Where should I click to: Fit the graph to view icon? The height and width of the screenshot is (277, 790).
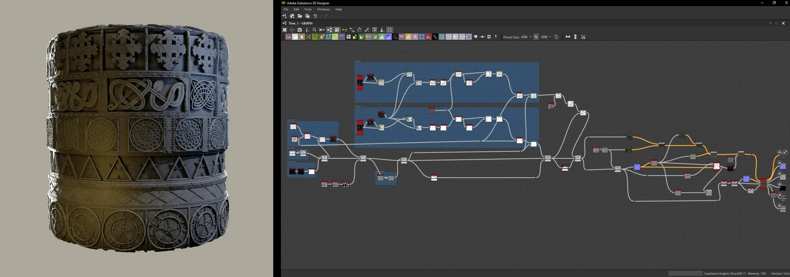click(285, 30)
